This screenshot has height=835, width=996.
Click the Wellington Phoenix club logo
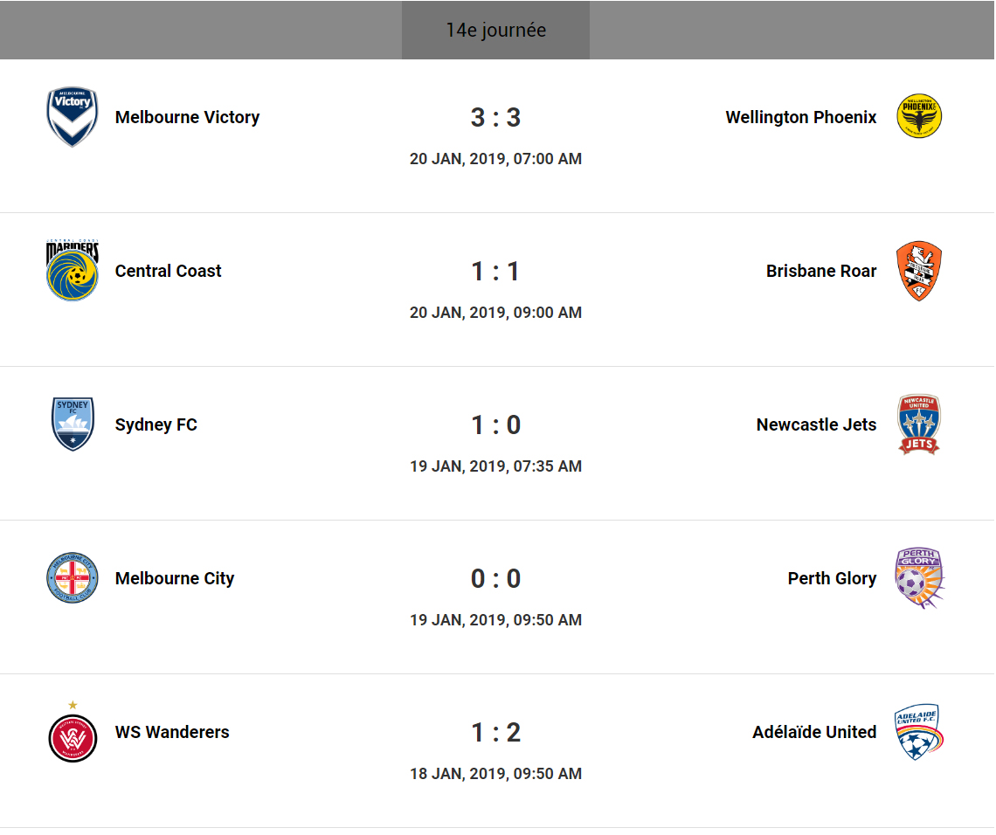tap(919, 117)
